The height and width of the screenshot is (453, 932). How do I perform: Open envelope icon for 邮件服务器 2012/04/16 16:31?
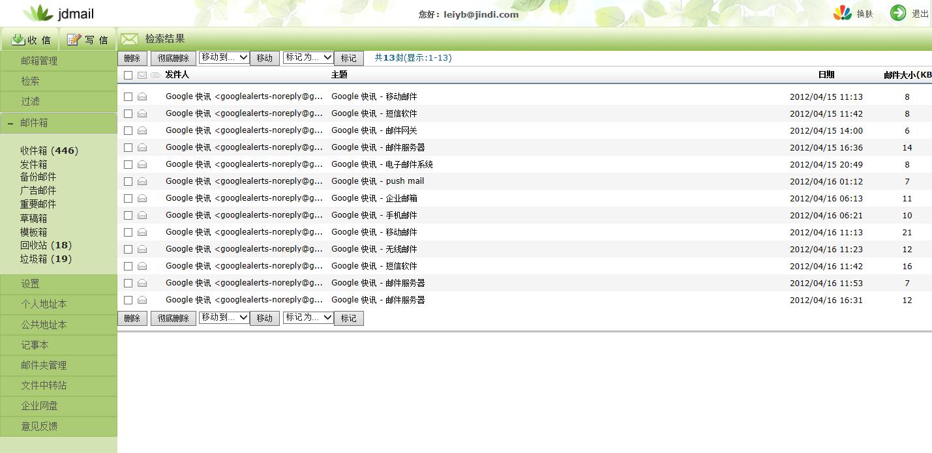[x=142, y=300]
